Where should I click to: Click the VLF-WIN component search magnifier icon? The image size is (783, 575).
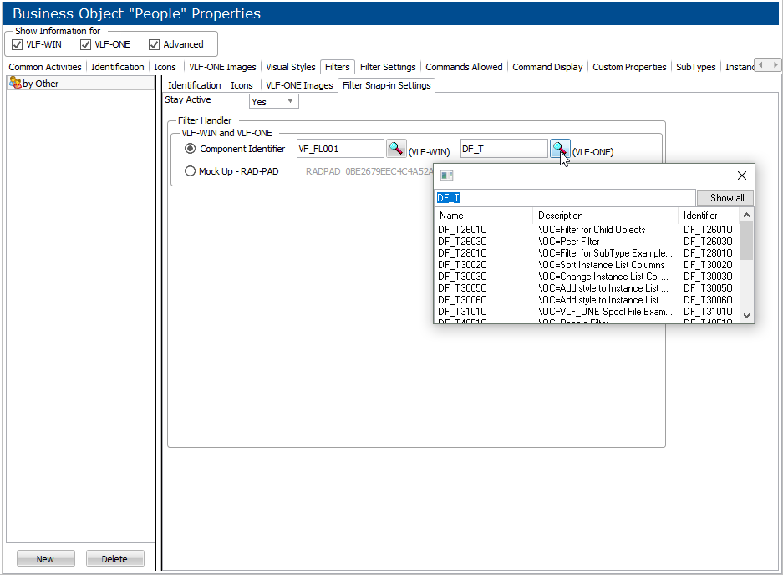point(395,149)
